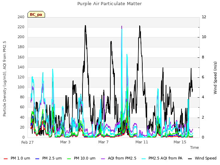Click the black Wind Speed legend swatch

190,158
